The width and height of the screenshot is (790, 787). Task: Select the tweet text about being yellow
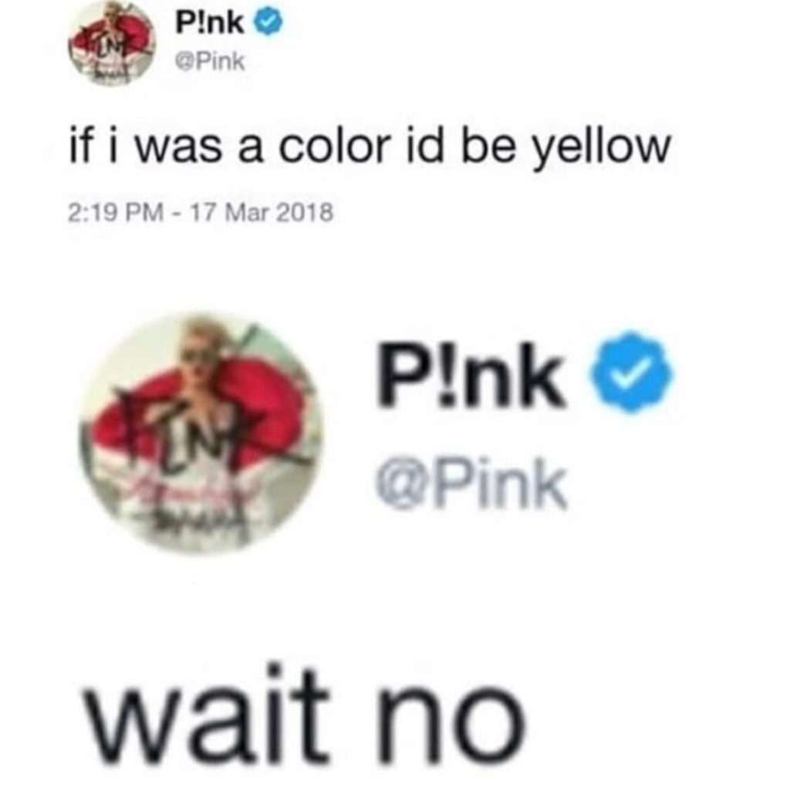click(370, 146)
